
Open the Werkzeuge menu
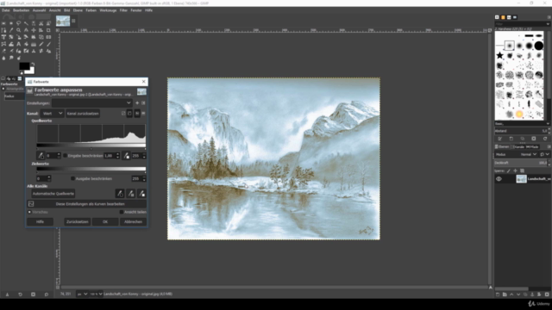[x=108, y=10]
